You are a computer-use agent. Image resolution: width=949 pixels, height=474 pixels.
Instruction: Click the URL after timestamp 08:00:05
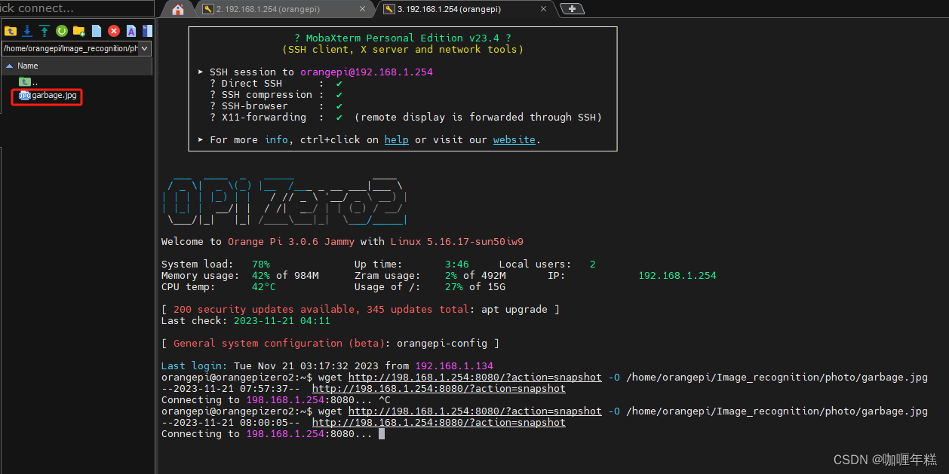[439, 422]
